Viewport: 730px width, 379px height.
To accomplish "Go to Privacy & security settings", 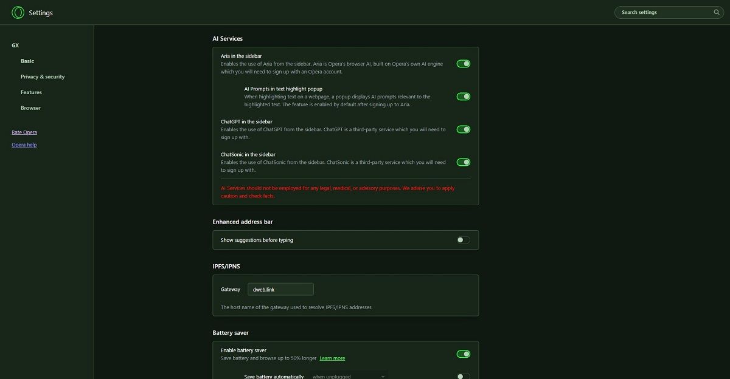I will [x=41, y=76].
